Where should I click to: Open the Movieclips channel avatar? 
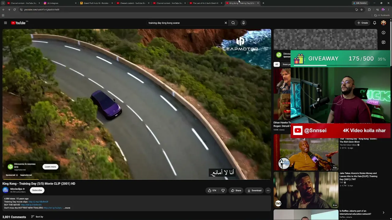point(6,190)
